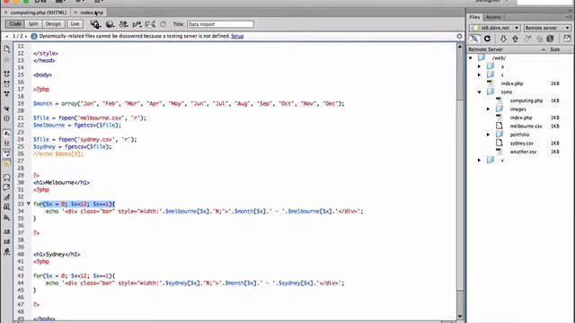The height and width of the screenshot is (323, 575).
Task: Click scroll-down arrow of code view
Action: tap(460, 317)
